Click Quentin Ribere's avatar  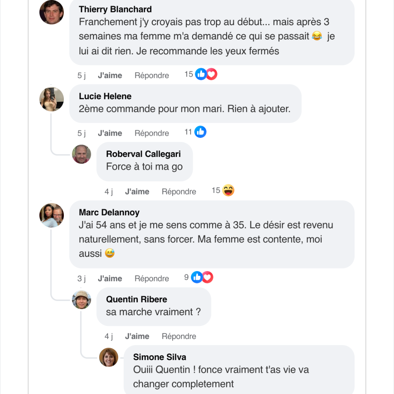(81, 300)
